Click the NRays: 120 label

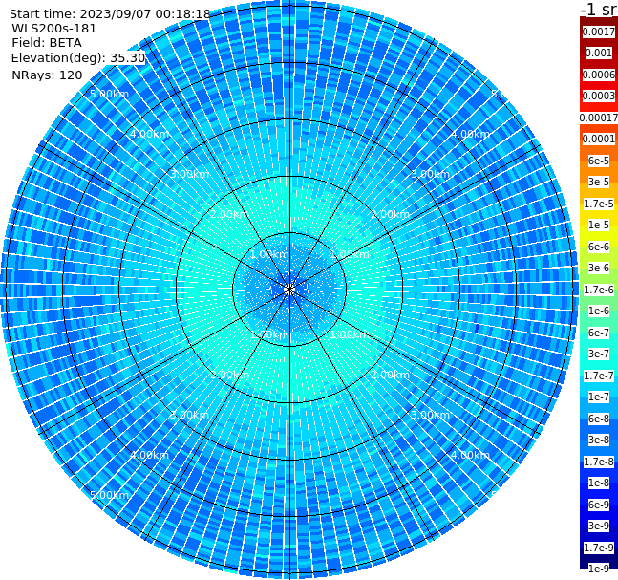(x=47, y=75)
